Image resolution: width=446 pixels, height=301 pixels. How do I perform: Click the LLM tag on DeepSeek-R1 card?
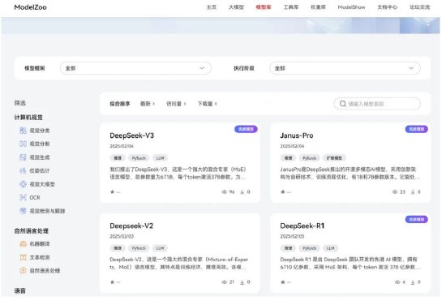(x=331, y=248)
